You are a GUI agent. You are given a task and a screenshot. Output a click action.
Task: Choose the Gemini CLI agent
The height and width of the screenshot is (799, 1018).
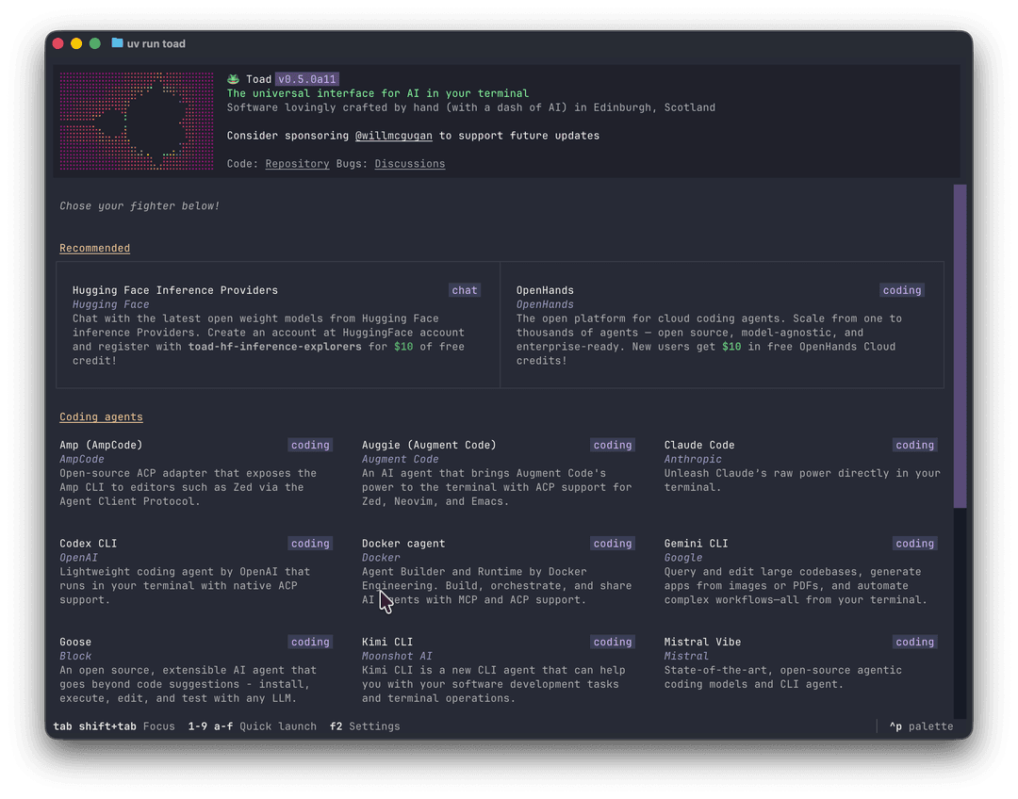point(800,572)
